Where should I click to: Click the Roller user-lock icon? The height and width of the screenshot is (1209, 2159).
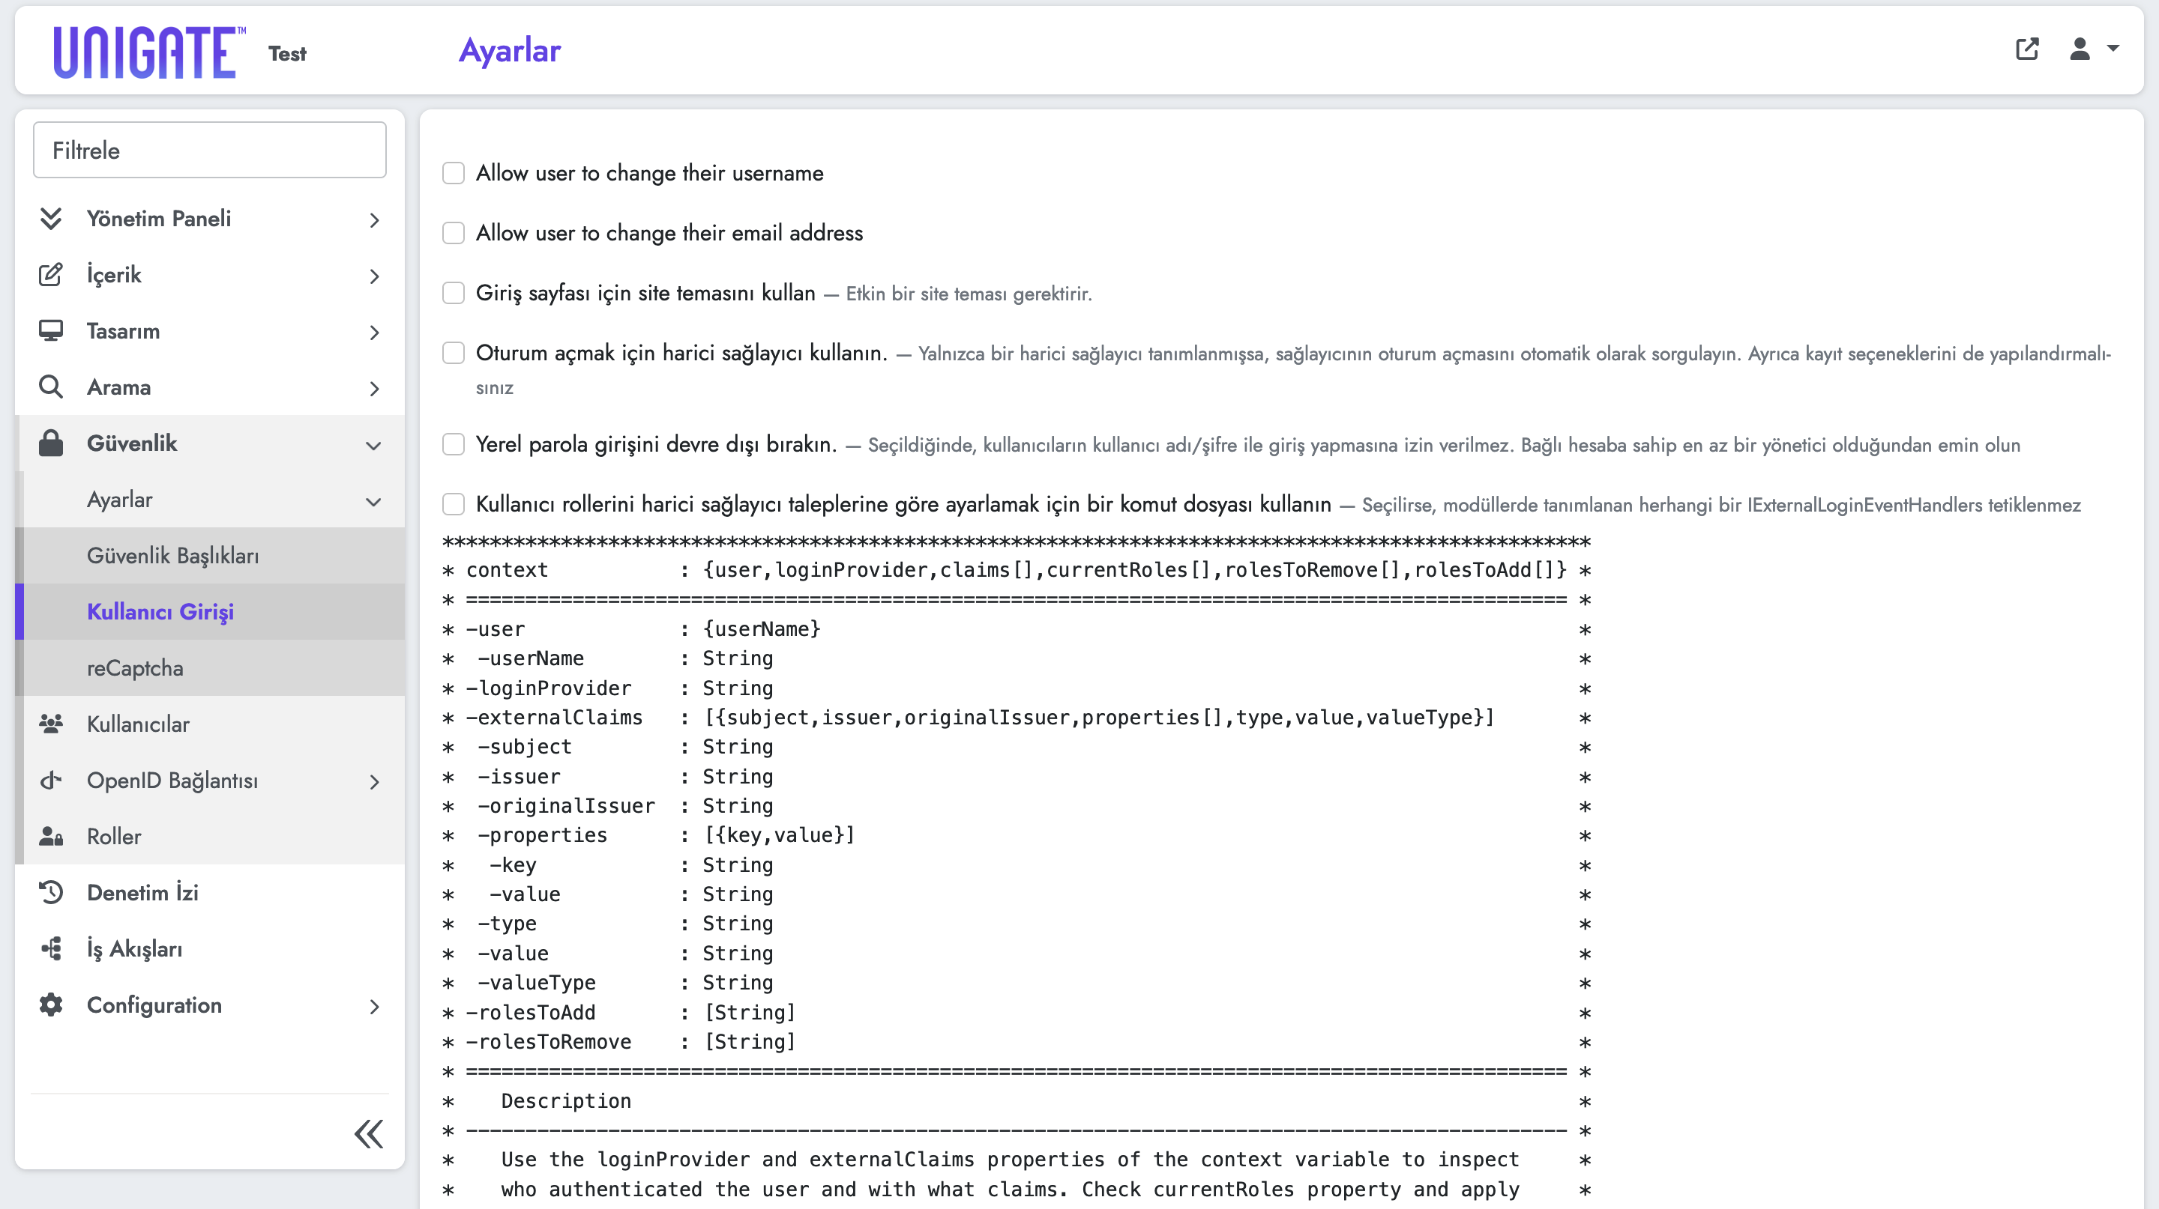pyautogui.click(x=50, y=835)
